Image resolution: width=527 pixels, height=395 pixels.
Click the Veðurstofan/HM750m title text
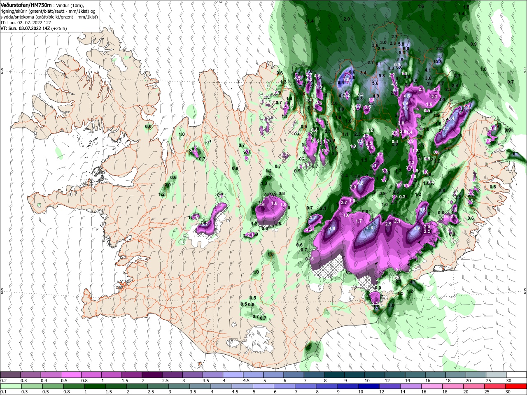26,5
